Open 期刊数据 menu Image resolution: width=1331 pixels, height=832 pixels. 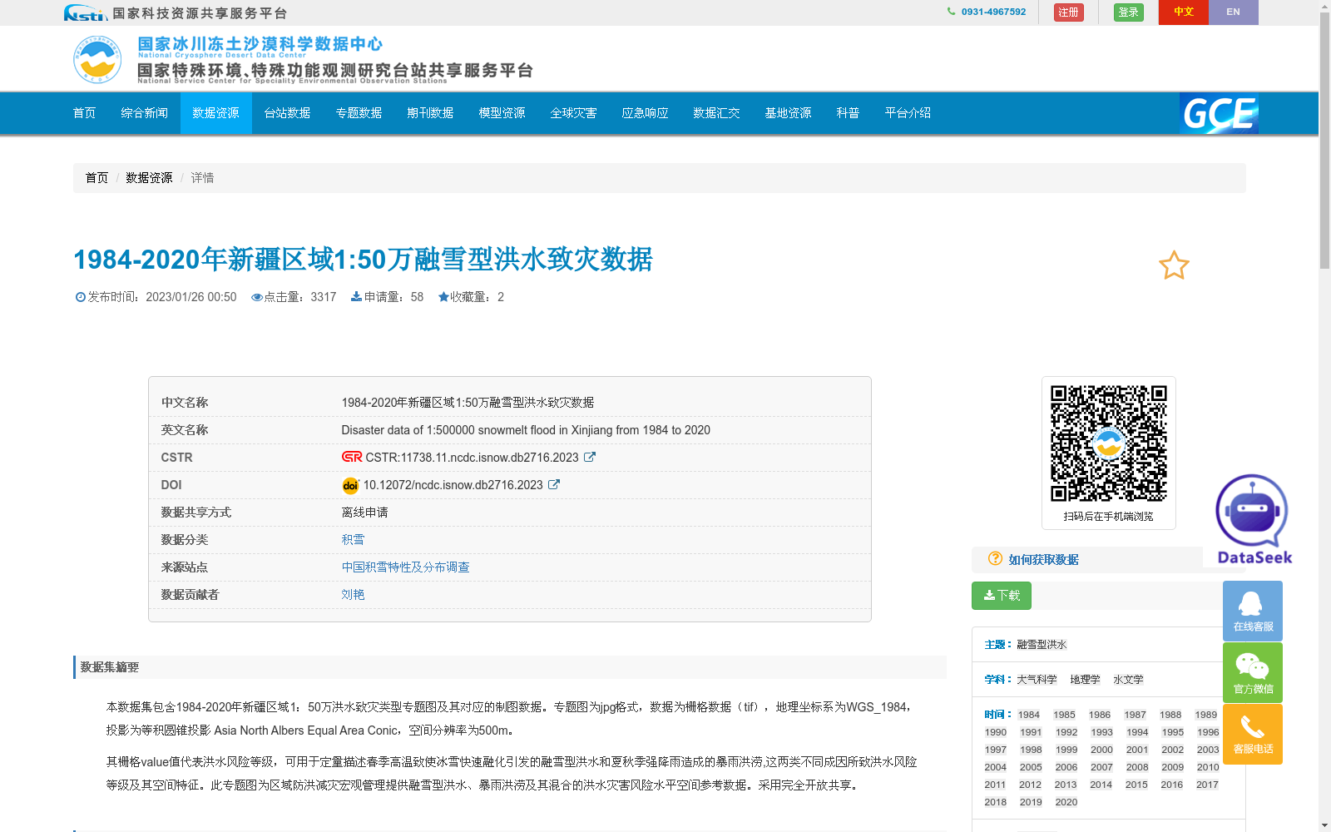tap(431, 113)
